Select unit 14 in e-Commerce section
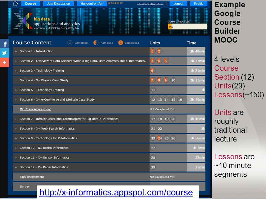This screenshot has height=199, width=266. point(166,100)
